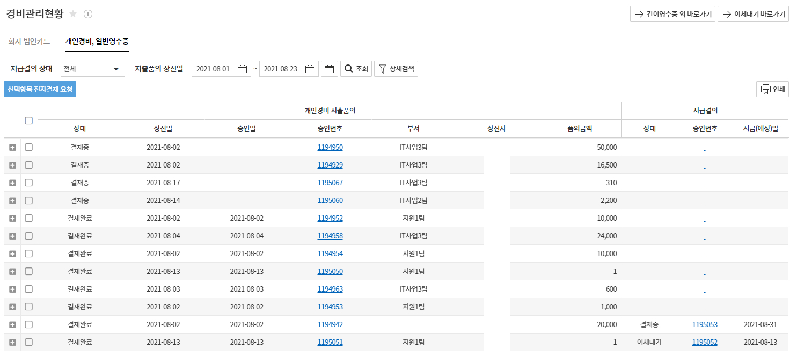Open calendar for end date 2021-08-23

pyautogui.click(x=310, y=69)
